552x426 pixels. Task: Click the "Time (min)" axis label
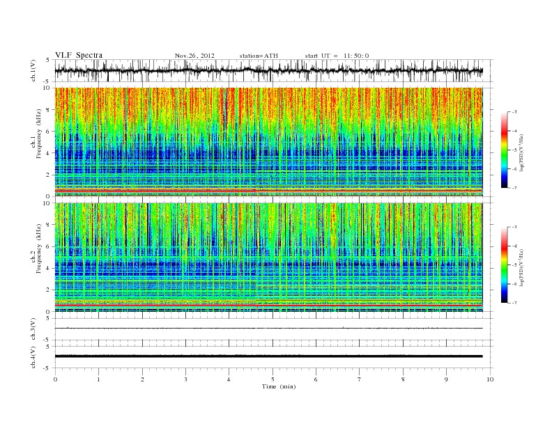[x=279, y=386]
